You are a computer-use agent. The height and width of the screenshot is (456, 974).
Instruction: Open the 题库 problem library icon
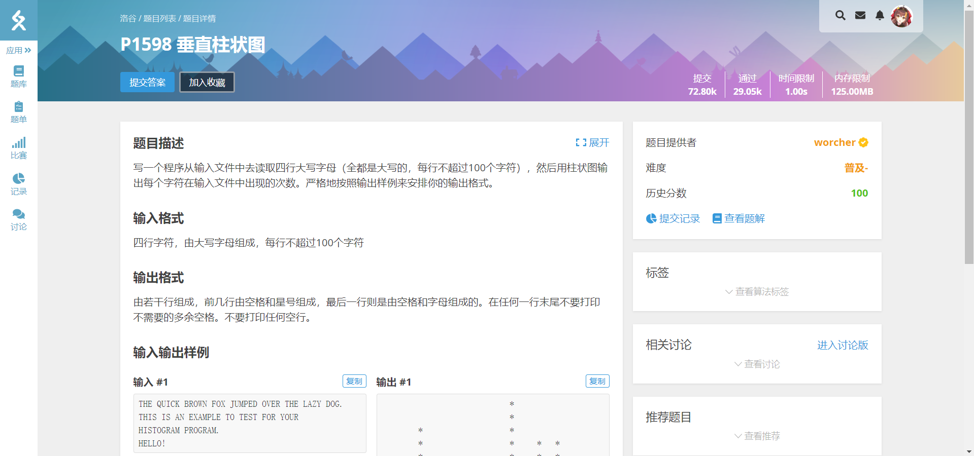coord(18,76)
